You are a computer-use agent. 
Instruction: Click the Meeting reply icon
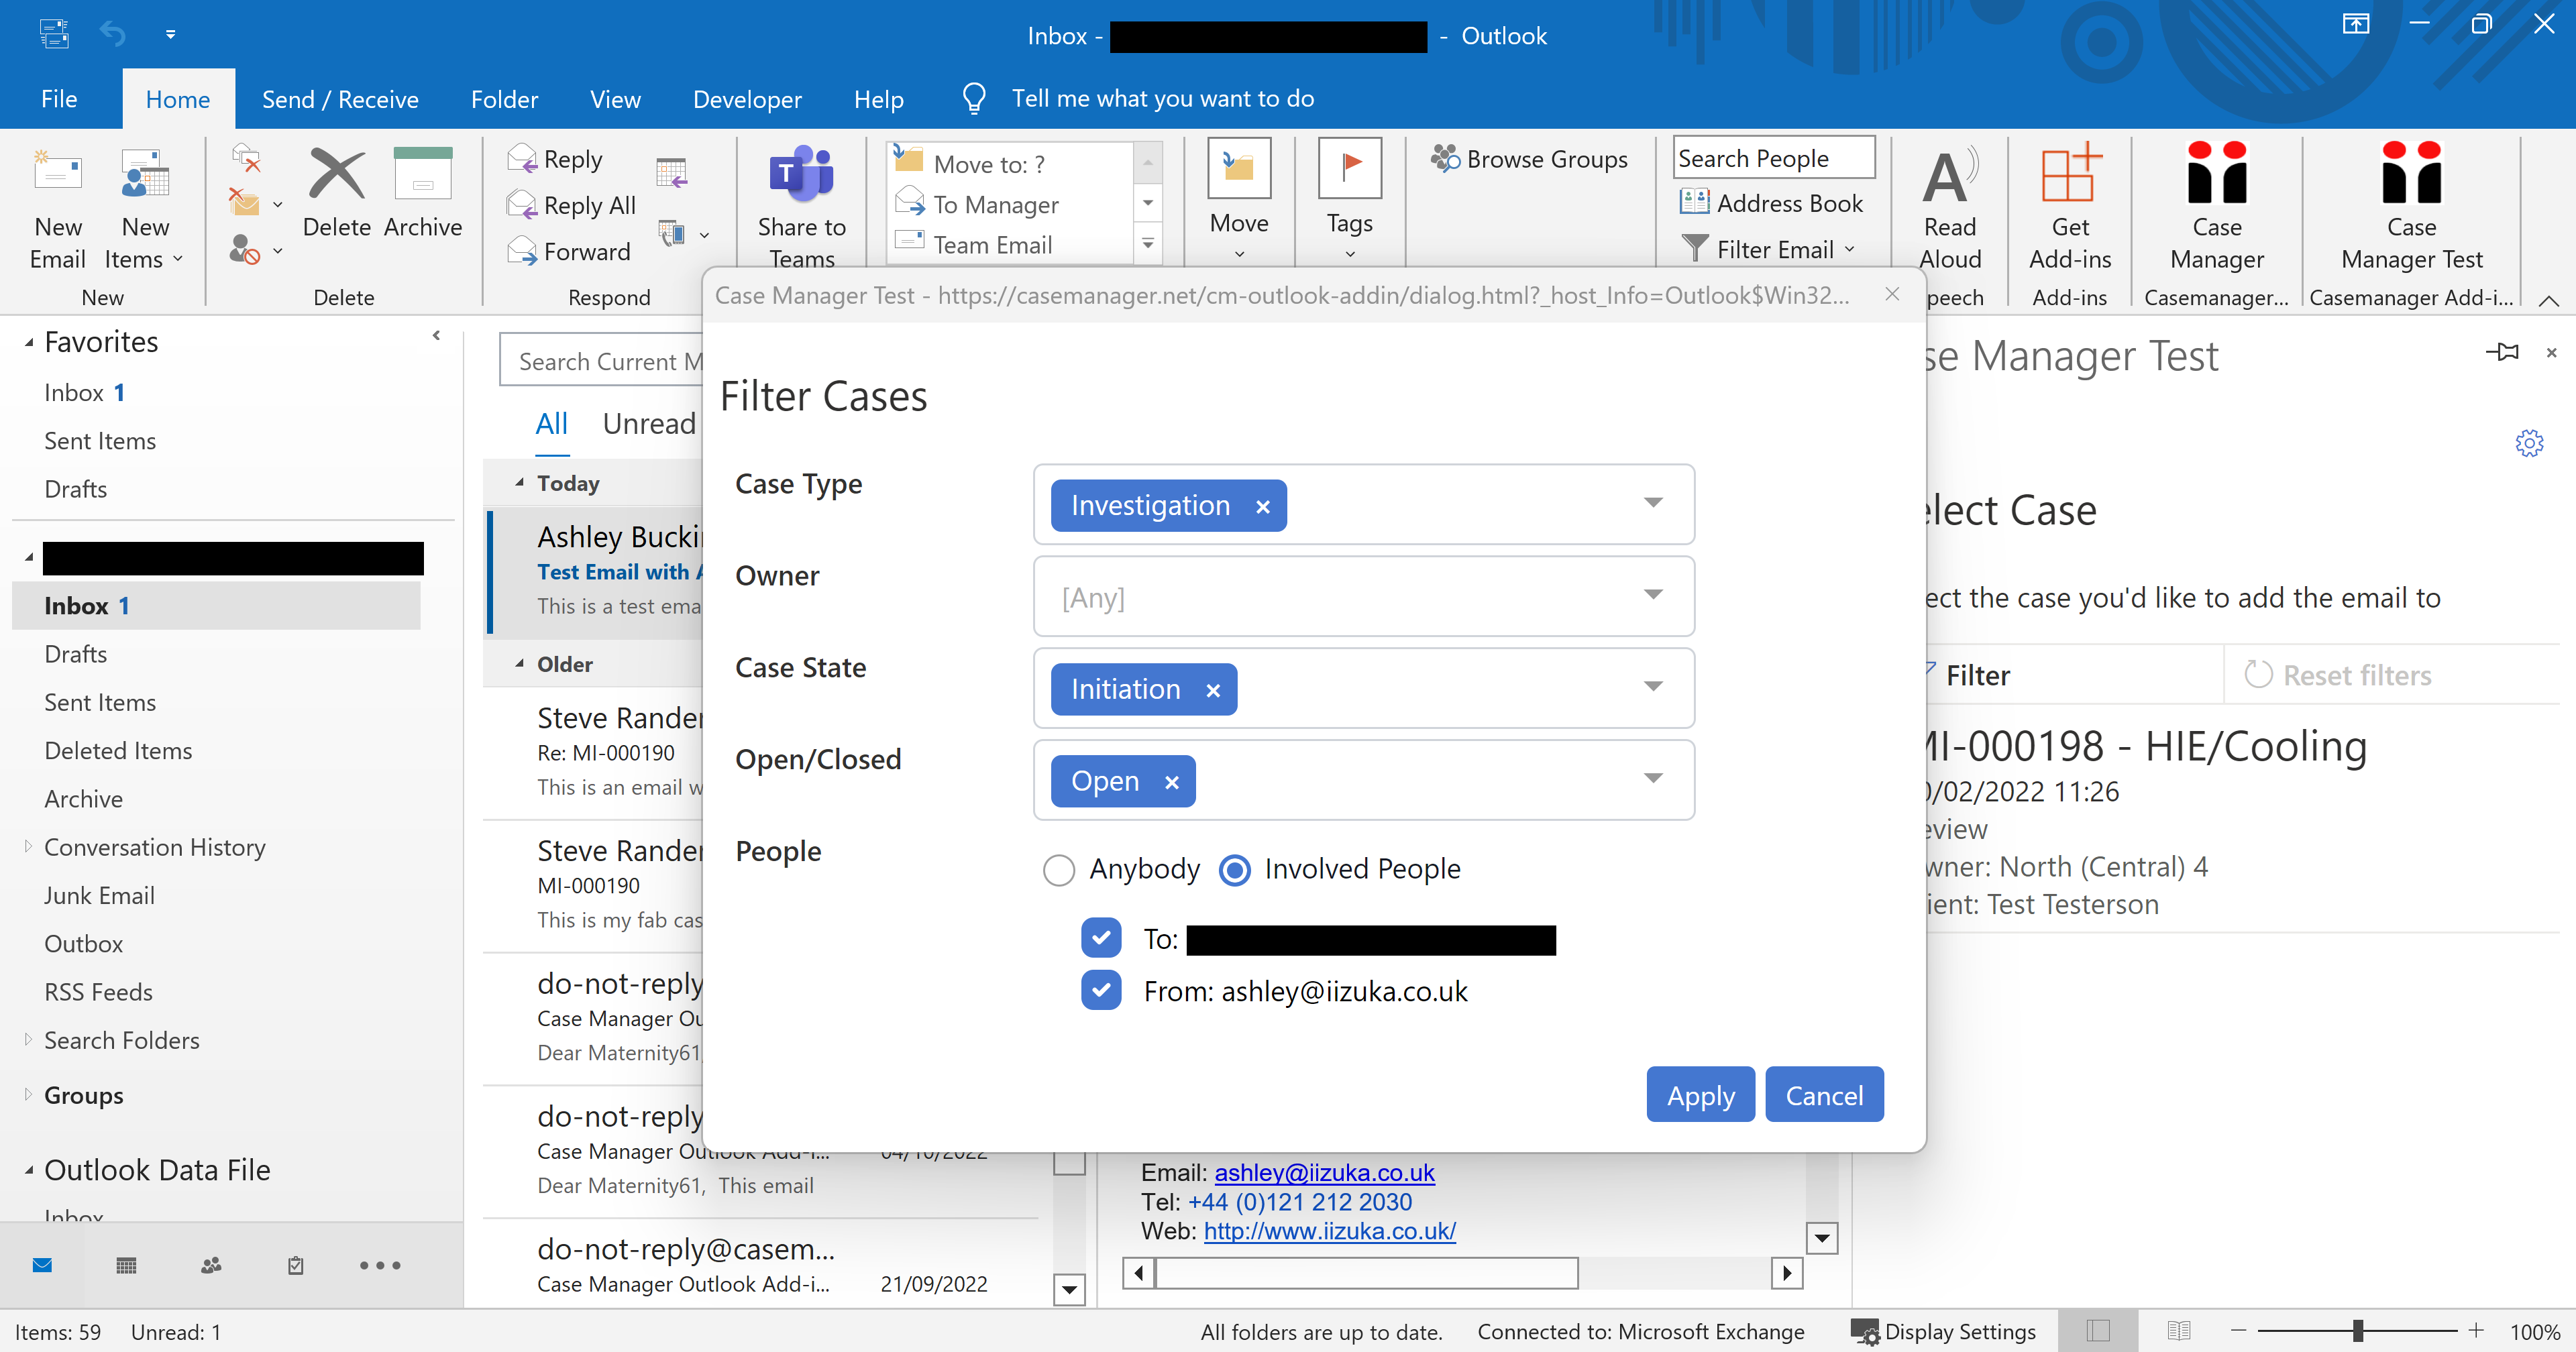[x=671, y=172]
